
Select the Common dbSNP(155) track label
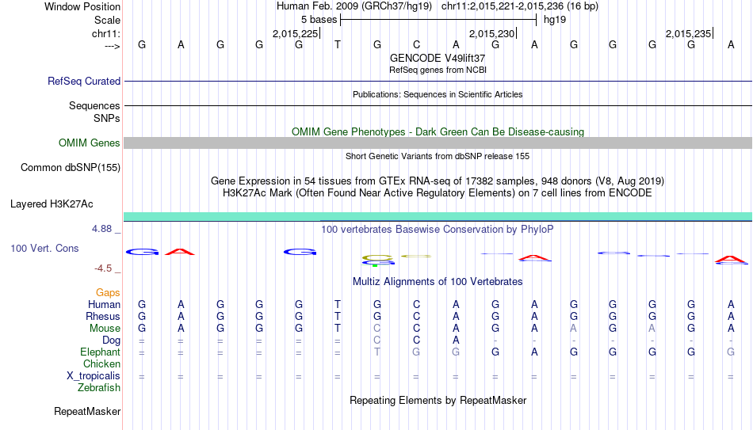tap(70, 168)
